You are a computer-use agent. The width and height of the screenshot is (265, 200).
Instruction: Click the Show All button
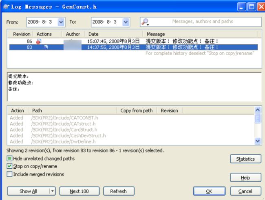tap(28, 191)
